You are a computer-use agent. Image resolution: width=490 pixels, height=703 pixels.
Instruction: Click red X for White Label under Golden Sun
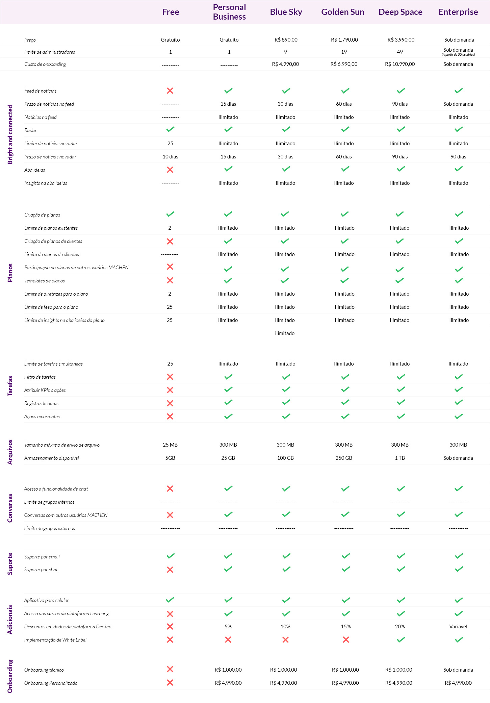pos(346,639)
